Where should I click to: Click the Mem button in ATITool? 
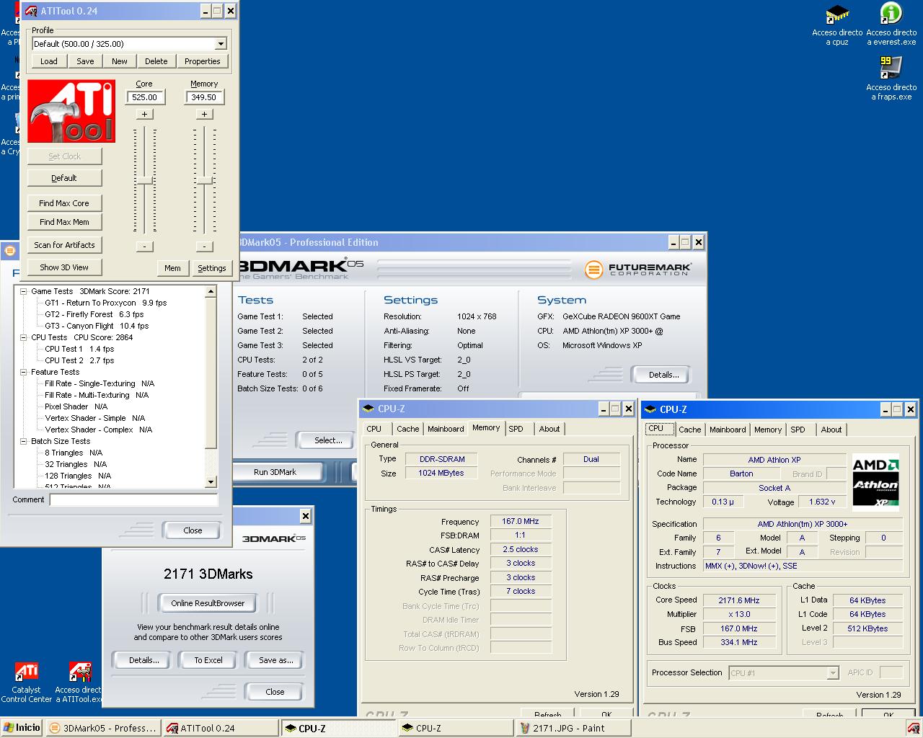[172, 268]
